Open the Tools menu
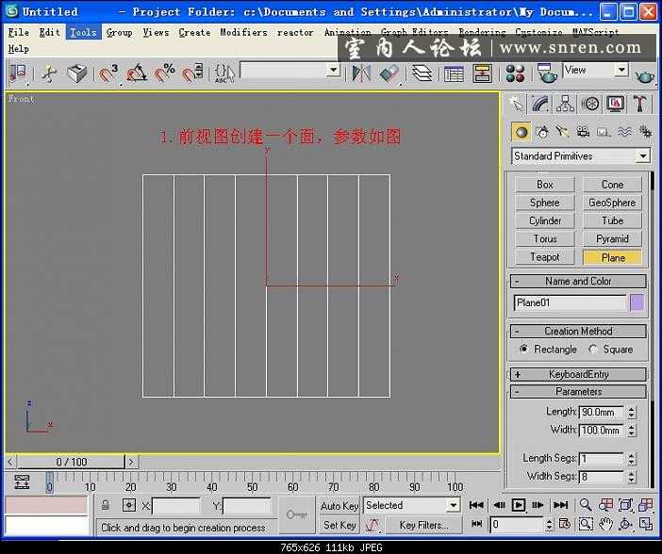 click(x=83, y=32)
